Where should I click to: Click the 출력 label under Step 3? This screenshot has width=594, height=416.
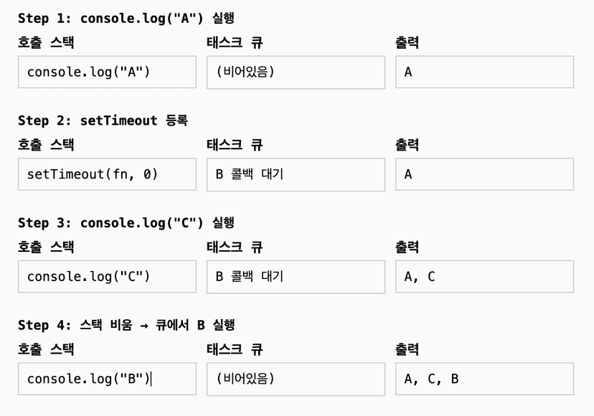(x=407, y=247)
